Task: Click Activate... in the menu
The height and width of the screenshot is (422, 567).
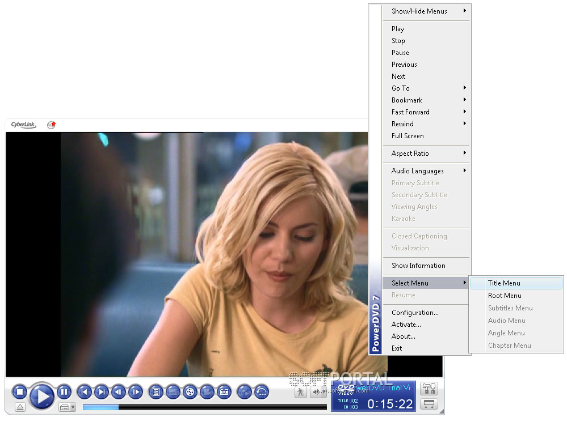Action: [426, 325]
